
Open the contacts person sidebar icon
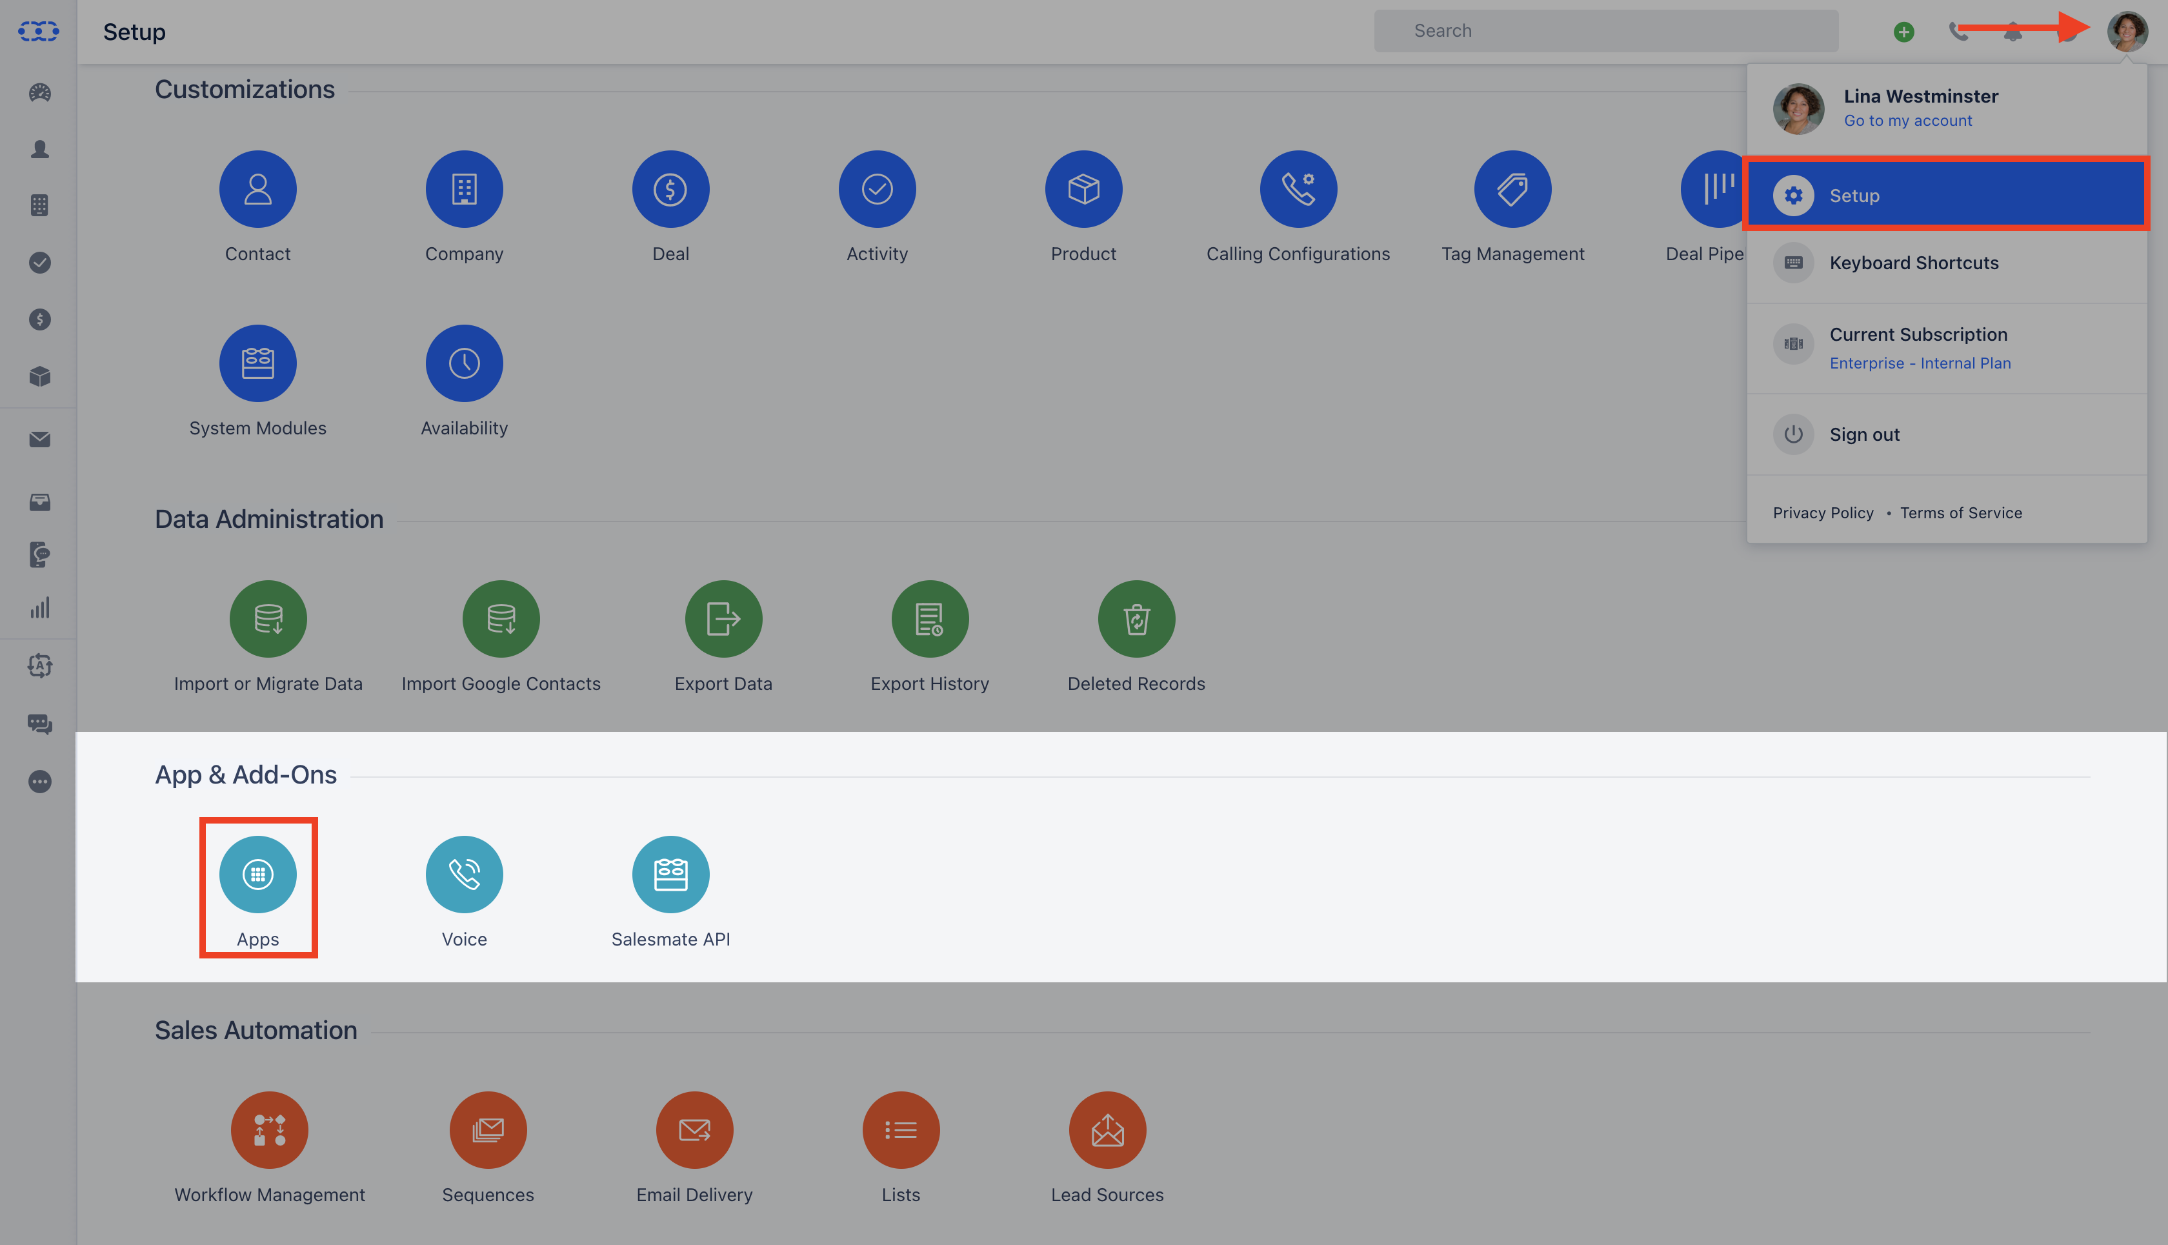coord(39,149)
